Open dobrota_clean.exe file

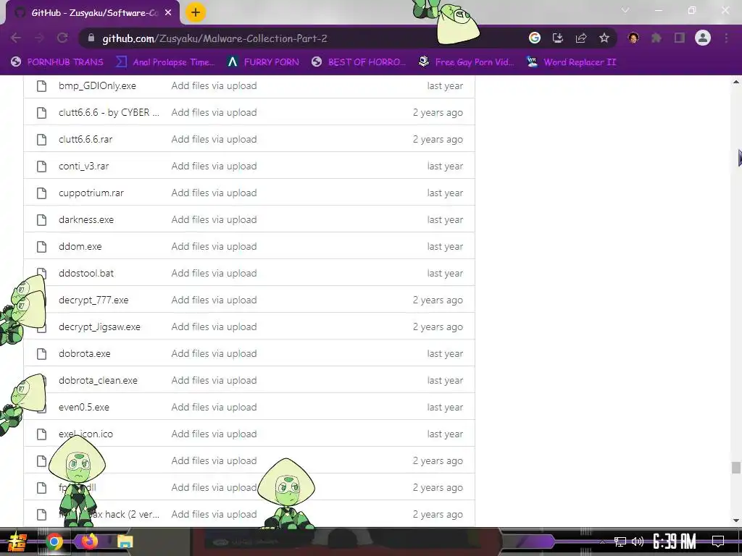[98, 381]
